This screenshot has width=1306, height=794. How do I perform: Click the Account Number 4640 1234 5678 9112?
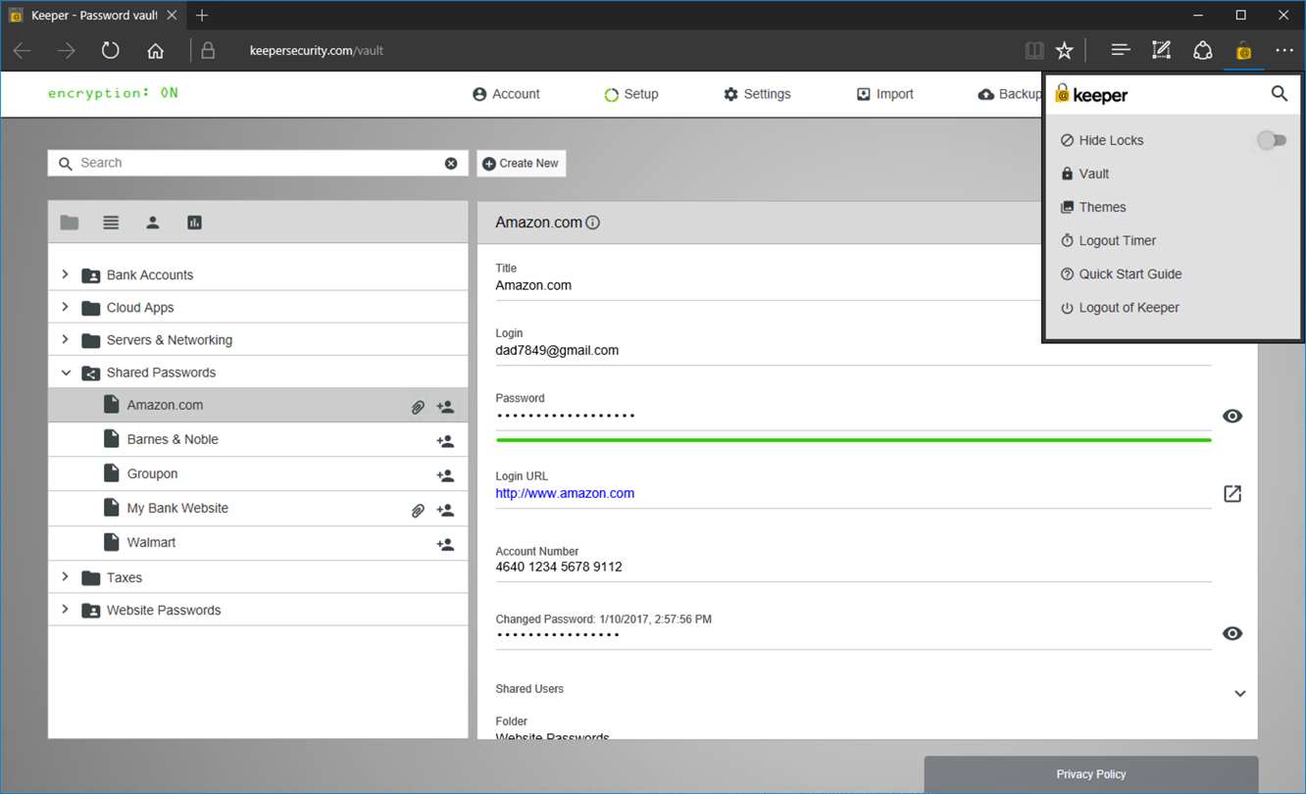(559, 567)
